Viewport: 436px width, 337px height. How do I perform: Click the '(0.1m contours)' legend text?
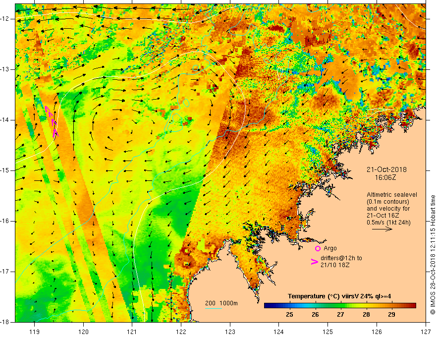(388, 202)
